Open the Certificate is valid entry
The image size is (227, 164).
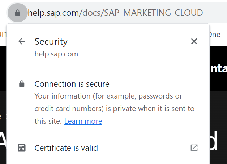108,148
